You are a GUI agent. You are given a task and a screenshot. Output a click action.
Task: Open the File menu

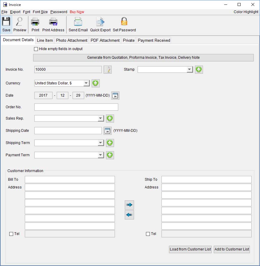[4, 12]
